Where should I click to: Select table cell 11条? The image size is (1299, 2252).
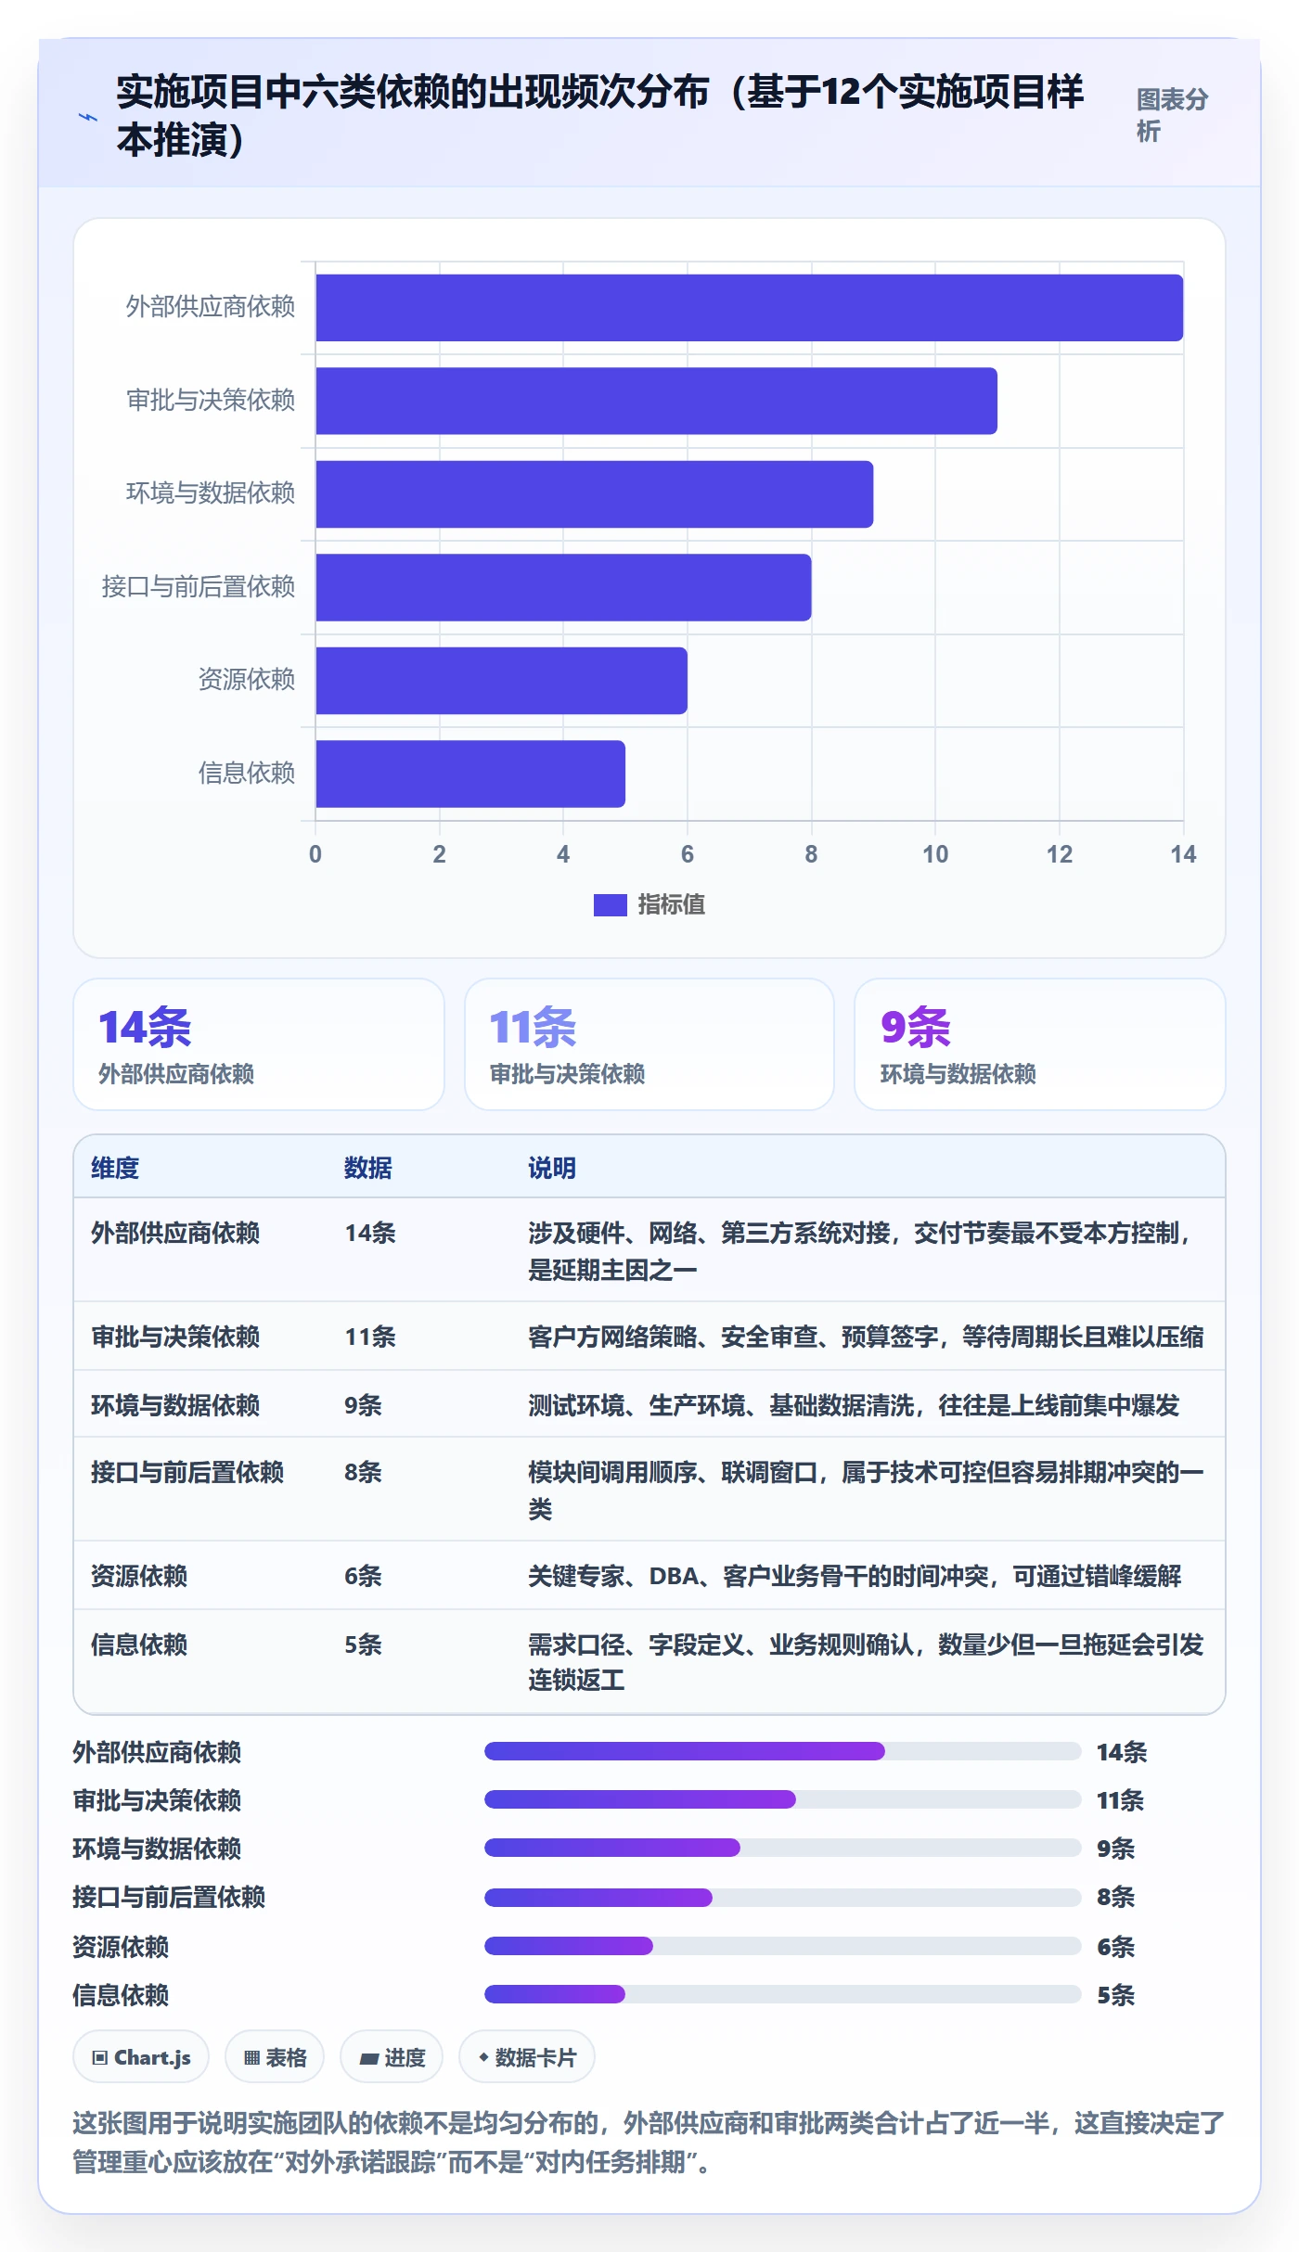click(370, 1337)
